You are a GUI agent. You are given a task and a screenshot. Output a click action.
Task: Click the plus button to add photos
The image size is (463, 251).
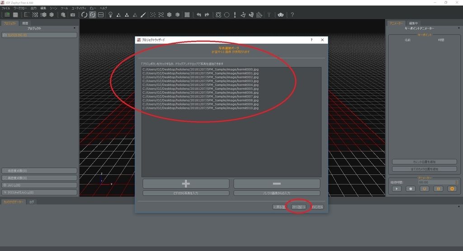point(186,184)
